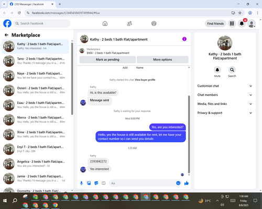262x209 pixels.
Task: Attach a photo file in composer
Action: (x=89, y=183)
